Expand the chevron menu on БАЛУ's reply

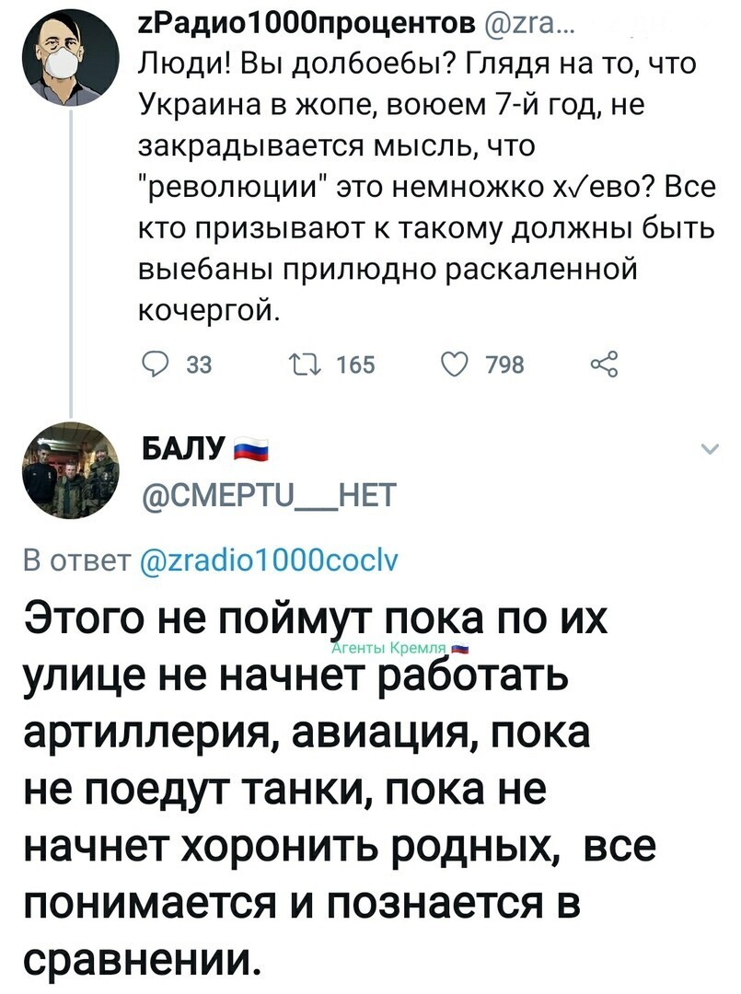click(712, 449)
